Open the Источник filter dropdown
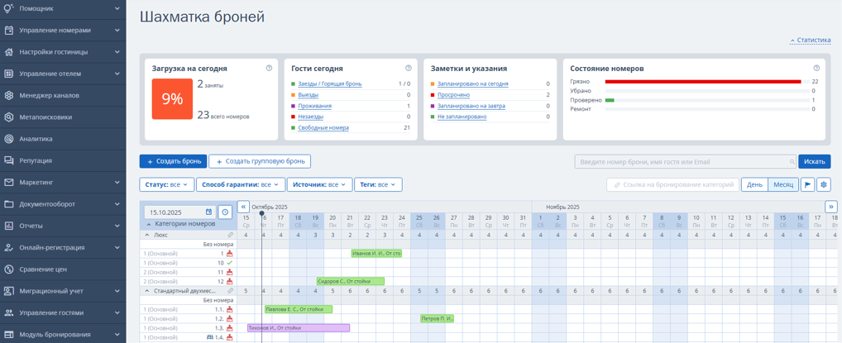 pyautogui.click(x=319, y=184)
